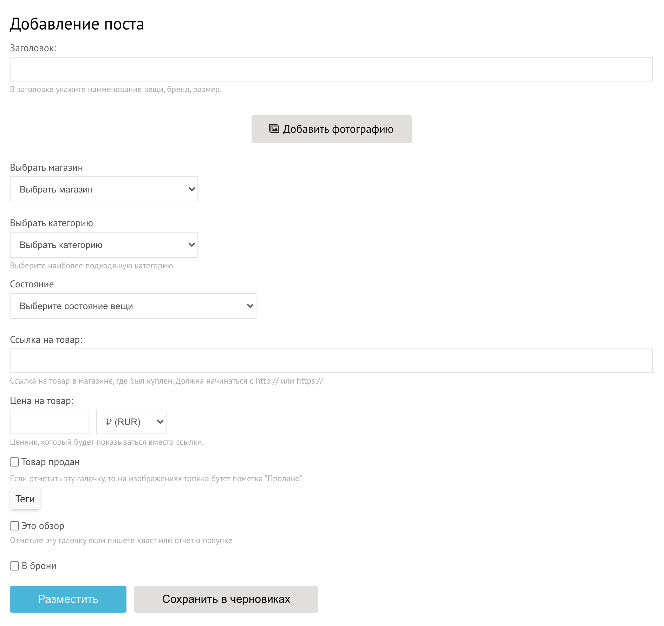Open the Выбрать категорию dropdown
This screenshot has height=626, width=664.
104,245
